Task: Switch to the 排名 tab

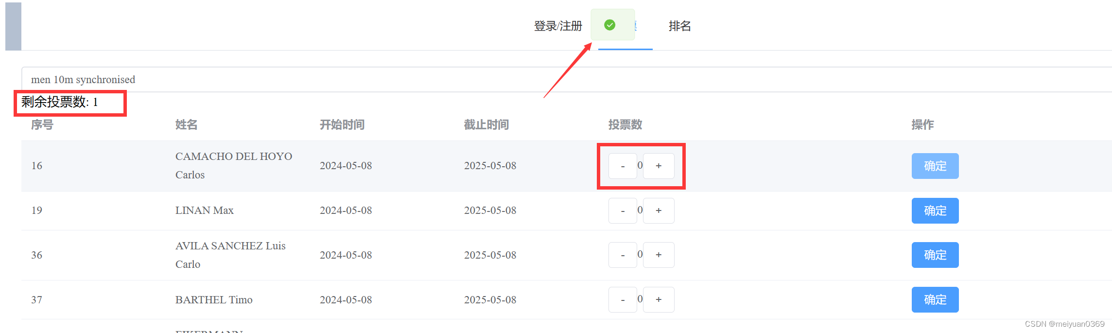Action: click(x=679, y=26)
